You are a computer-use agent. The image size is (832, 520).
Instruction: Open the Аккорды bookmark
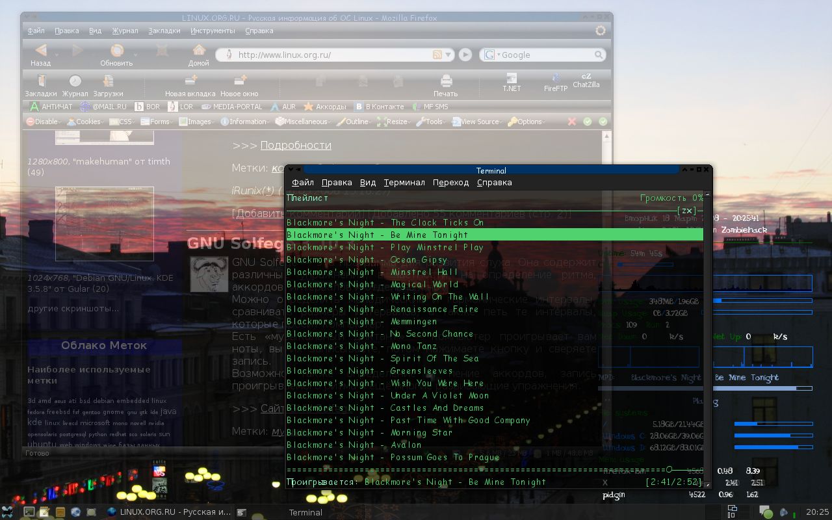325,107
